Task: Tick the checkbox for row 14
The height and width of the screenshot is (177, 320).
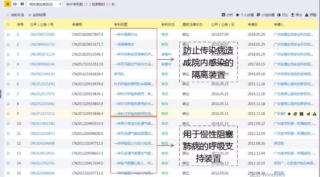Action: [x=8, y=163]
